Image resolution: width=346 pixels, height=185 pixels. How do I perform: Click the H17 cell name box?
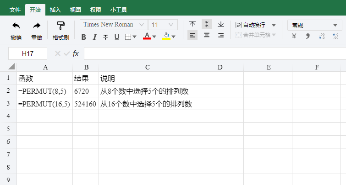(x=27, y=53)
